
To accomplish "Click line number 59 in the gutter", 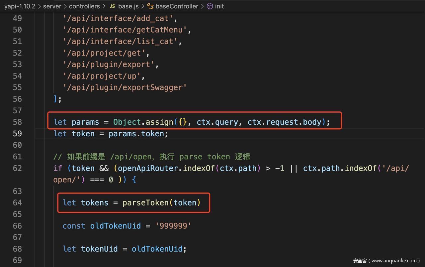I will [17, 134].
